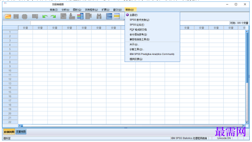The width and height of the screenshot is (252, 142).
Task: Click horizontal scrollbar left arrow
Action: pyautogui.click(x=20, y=125)
